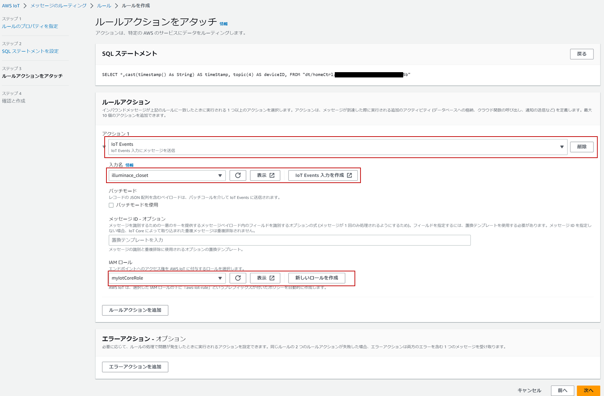
Task: Delete Action 1 with 削除 button
Action: click(x=582, y=147)
